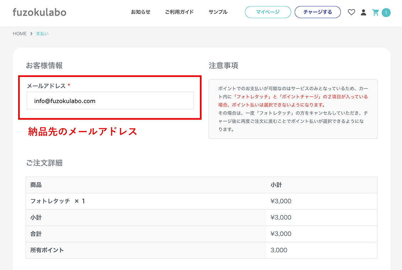Viewport: 402px width, 270px height.
Task: Click the 合計 row in order details
Action: point(36,234)
